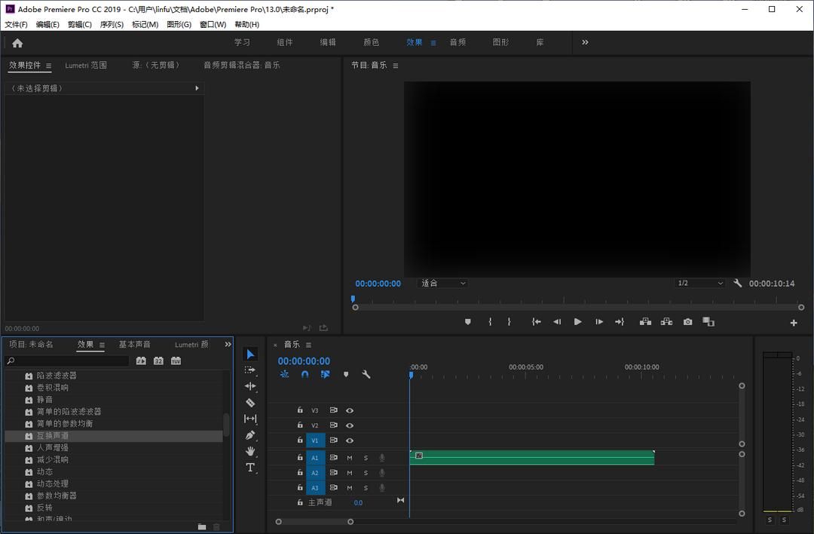
Task: Click the timeline playhead timecode
Action: click(304, 361)
